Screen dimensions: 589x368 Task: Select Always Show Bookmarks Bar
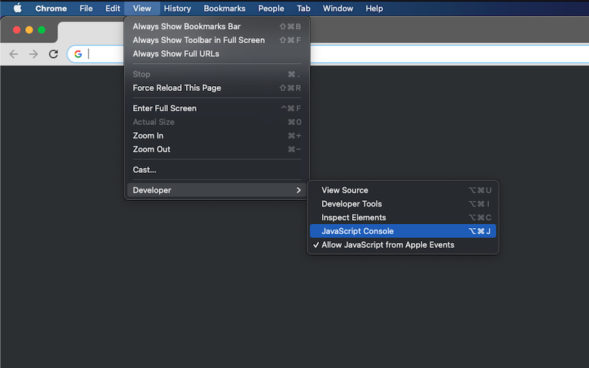click(x=217, y=27)
